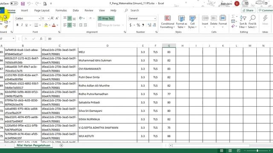Open the General number format dropdown
The width and height of the screenshot is (273, 153).
point(155,18)
